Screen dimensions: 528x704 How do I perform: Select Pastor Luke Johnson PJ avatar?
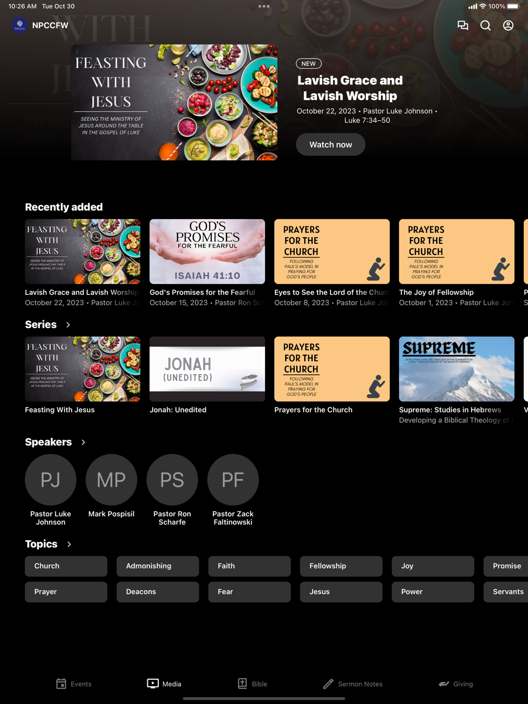pos(51,480)
